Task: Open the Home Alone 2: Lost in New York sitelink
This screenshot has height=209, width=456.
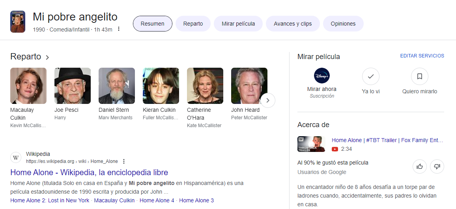Action: coord(50,200)
